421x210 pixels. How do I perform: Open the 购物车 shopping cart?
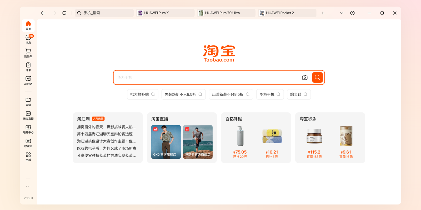click(28, 53)
